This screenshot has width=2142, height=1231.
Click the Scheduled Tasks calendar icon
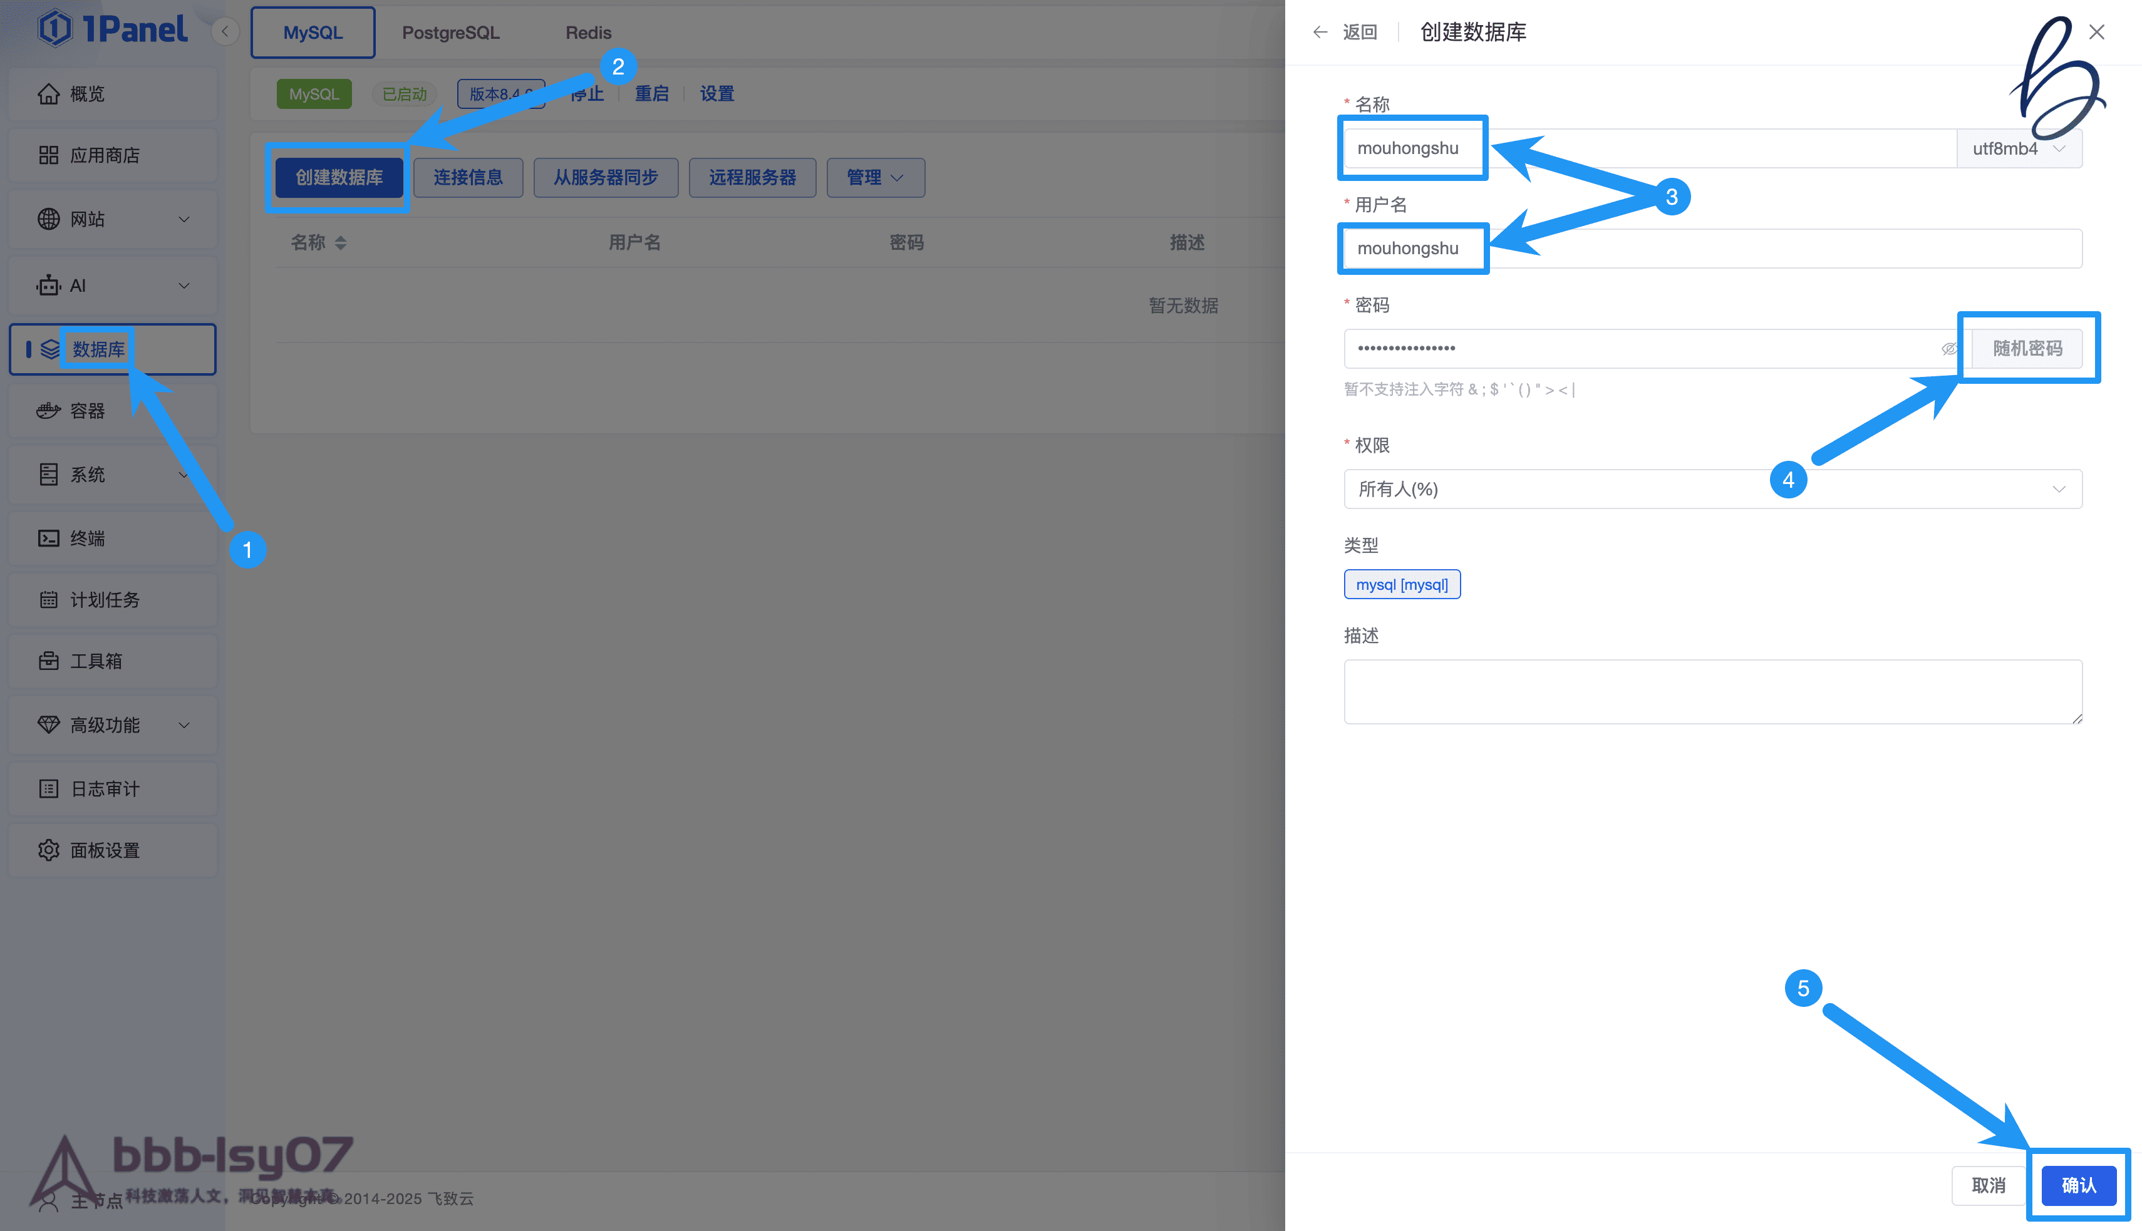[48, 600]
